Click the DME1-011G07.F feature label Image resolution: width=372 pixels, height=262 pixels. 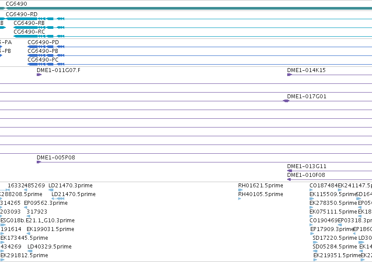(x=59, y=70)
